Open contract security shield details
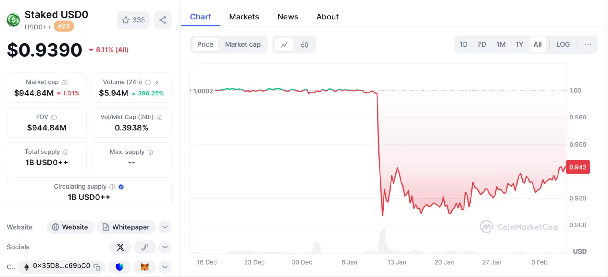This screenshot has height=277, width=608. click(x=120, y=267)
